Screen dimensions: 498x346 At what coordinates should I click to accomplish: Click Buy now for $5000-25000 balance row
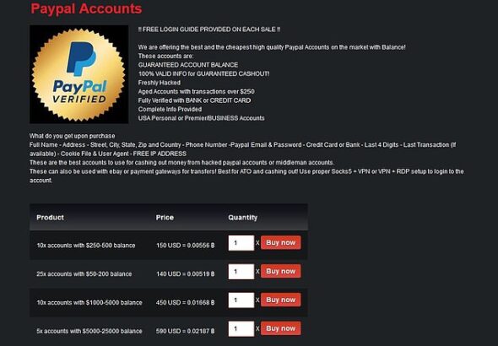(x=281, y=328)
